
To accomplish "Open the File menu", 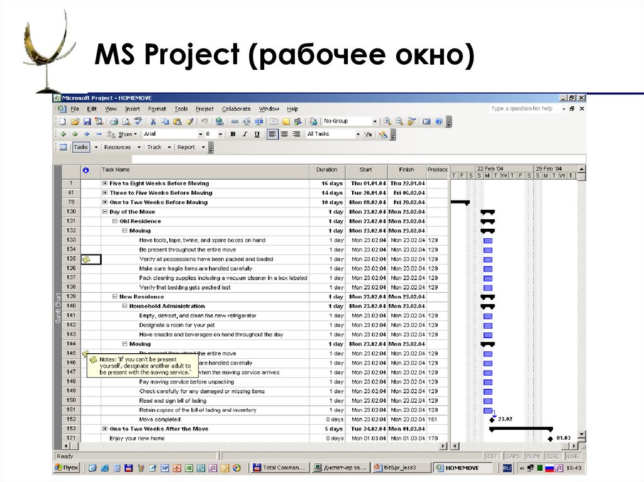I will coord(75,109).
